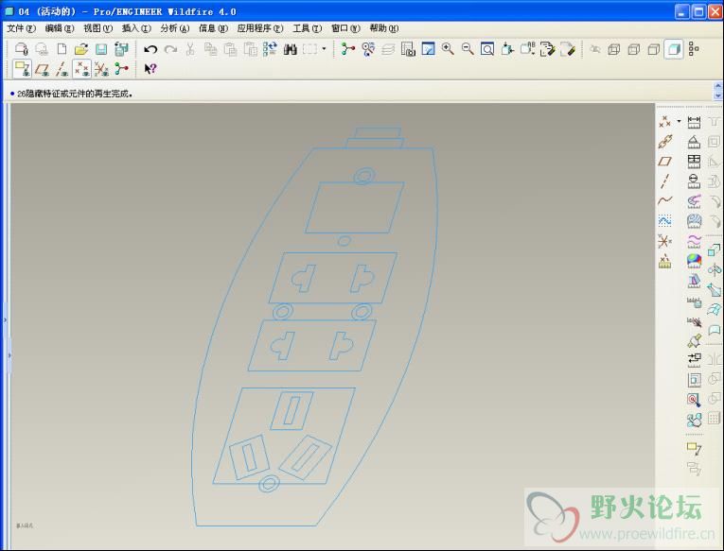
Task: Toggle model tree display icon
Action: [694, 49]
